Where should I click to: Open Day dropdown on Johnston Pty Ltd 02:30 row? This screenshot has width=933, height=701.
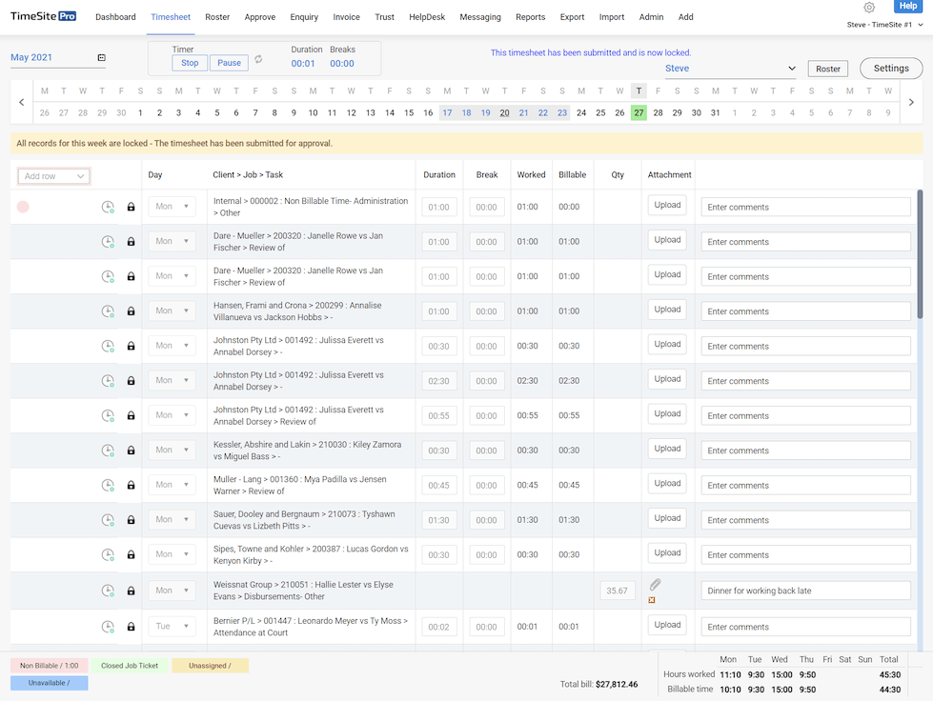pos(172,380)
